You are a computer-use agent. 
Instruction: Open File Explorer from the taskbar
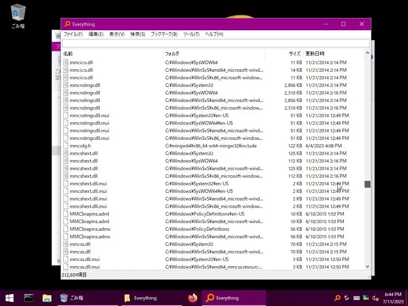click(47, 298)
